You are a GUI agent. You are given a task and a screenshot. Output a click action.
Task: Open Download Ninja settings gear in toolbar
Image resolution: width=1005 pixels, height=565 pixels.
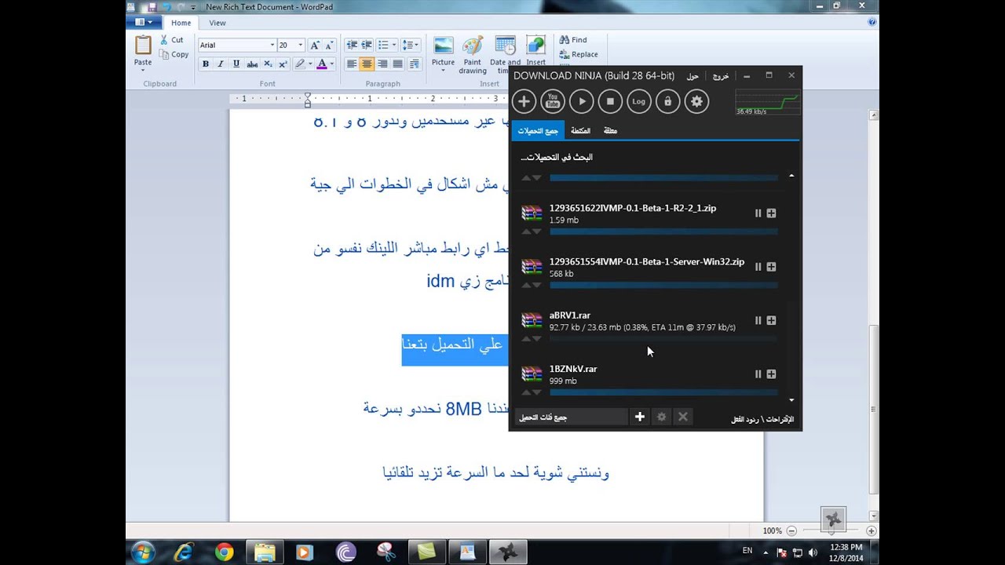pos(696,101)
